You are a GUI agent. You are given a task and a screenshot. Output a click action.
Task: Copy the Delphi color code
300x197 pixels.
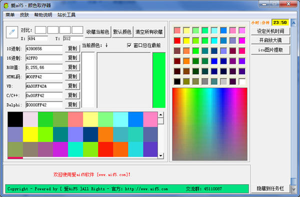coord(72,105)
